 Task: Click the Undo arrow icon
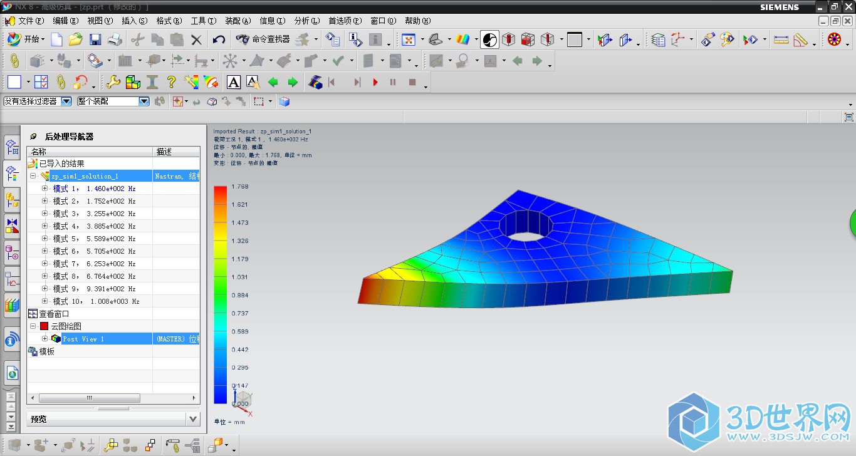219,39
